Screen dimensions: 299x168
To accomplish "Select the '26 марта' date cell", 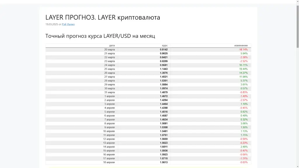I will pyautogui.click(x=109, y=73).
